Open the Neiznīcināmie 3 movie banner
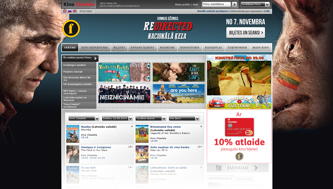 point(124,93)
